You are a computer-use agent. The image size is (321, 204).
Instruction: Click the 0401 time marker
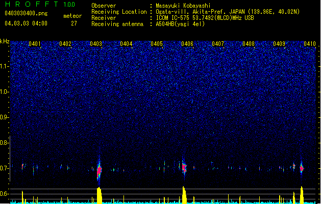tap(34, 43)
